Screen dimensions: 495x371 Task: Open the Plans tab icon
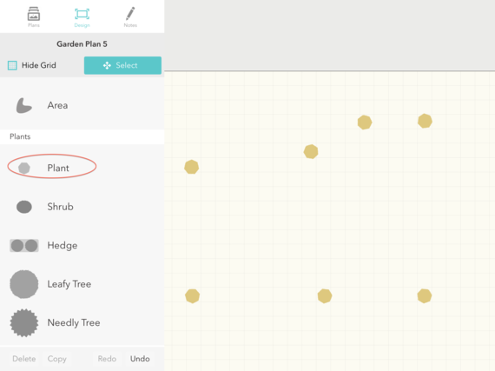(x=34, y=15)
